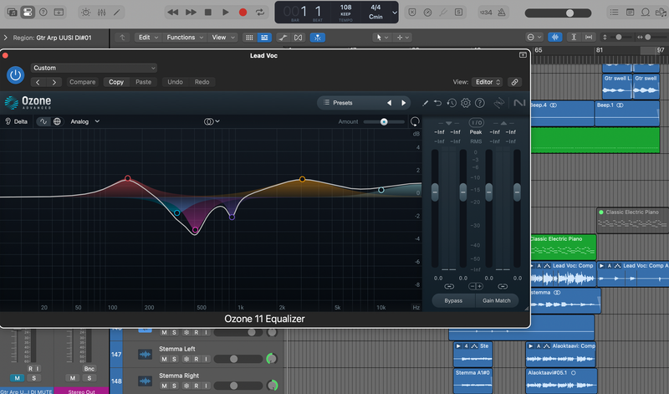The width and height of the screenshot is (669, 394).
Task: Open Ozone settings gear icon
Action: (466, 103)
